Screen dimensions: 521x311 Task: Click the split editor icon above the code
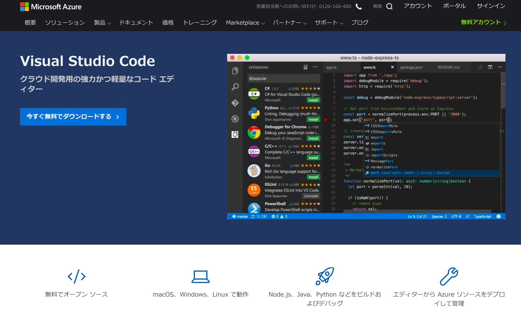click(490, 67)
